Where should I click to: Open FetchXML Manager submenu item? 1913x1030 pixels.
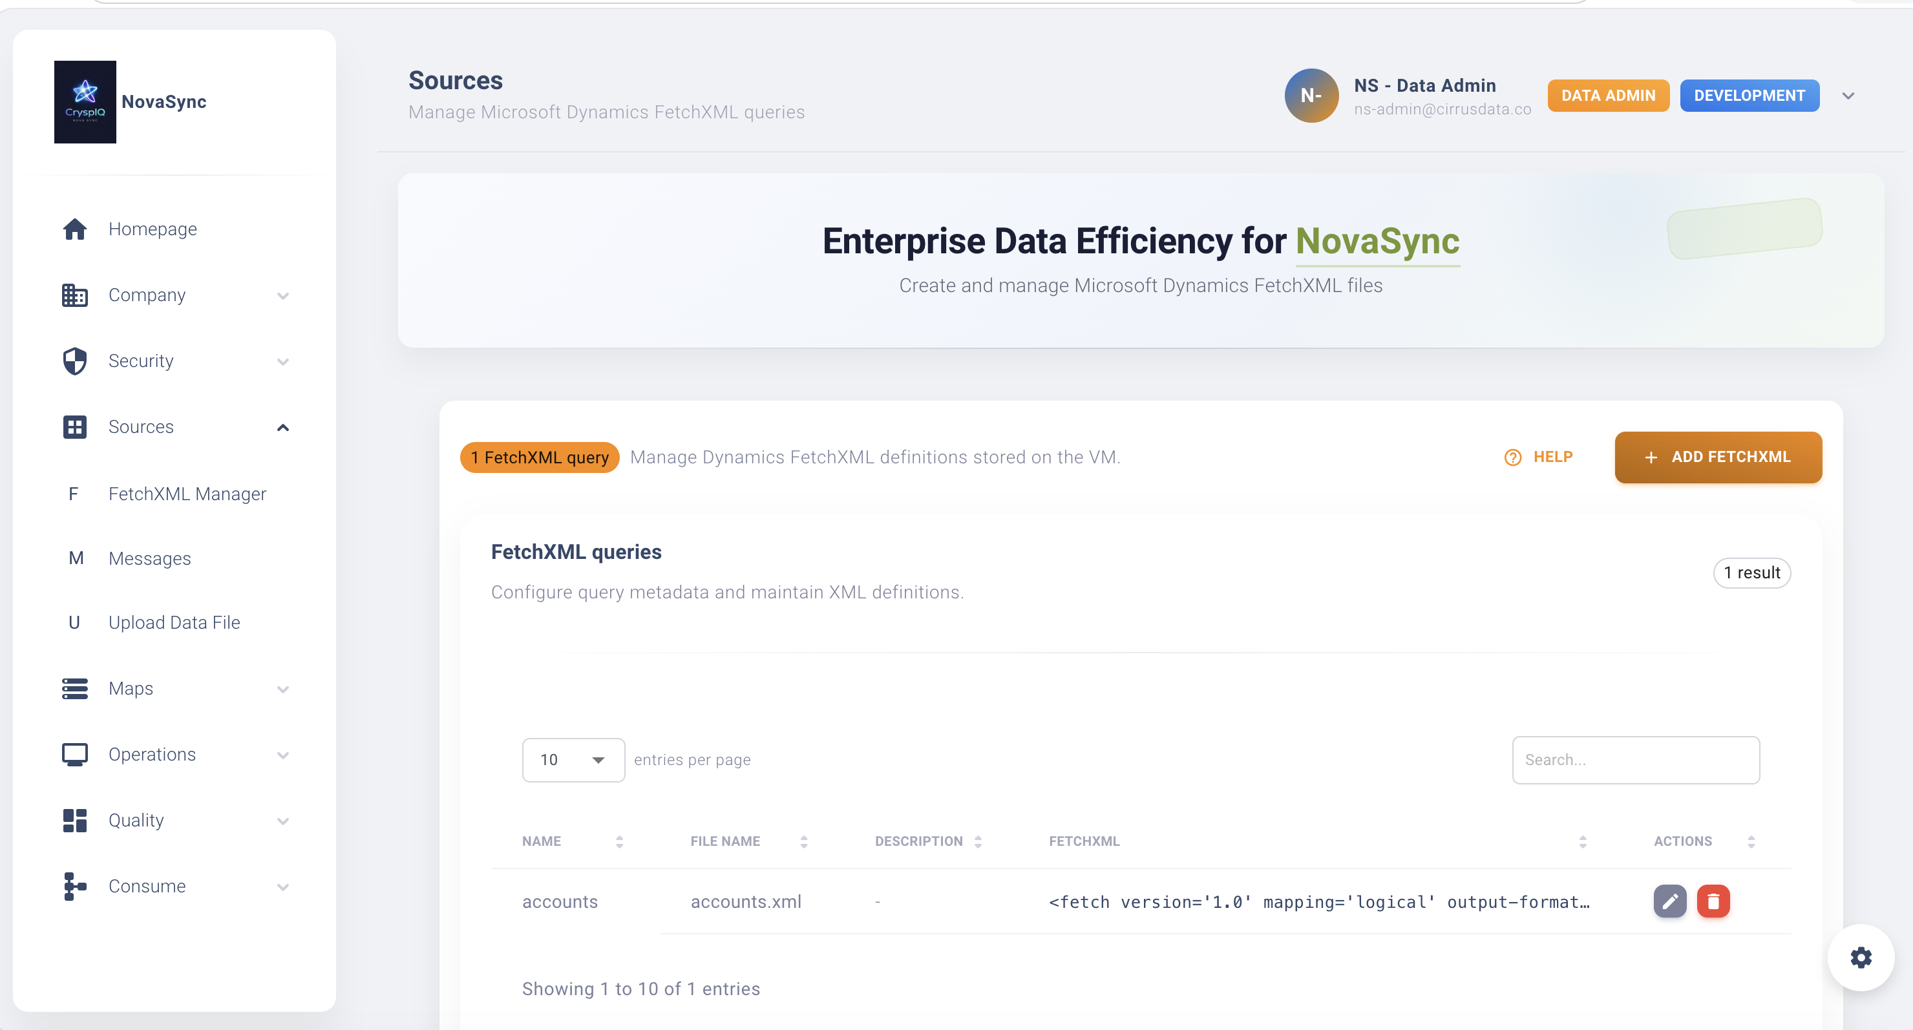187,494
